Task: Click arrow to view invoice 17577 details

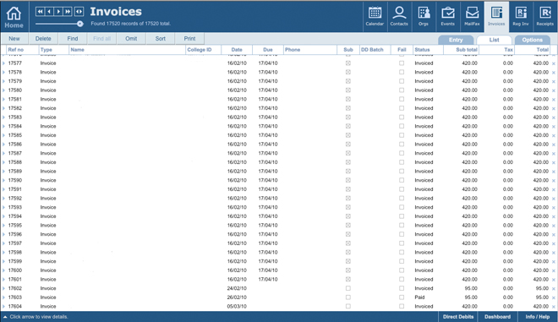Action: point(3,63)
